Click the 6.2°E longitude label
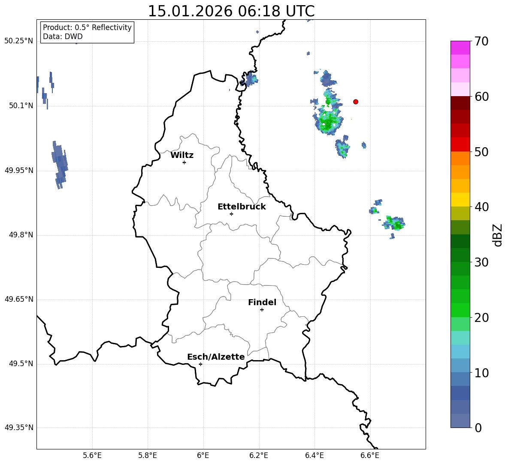 coord(259,456)
